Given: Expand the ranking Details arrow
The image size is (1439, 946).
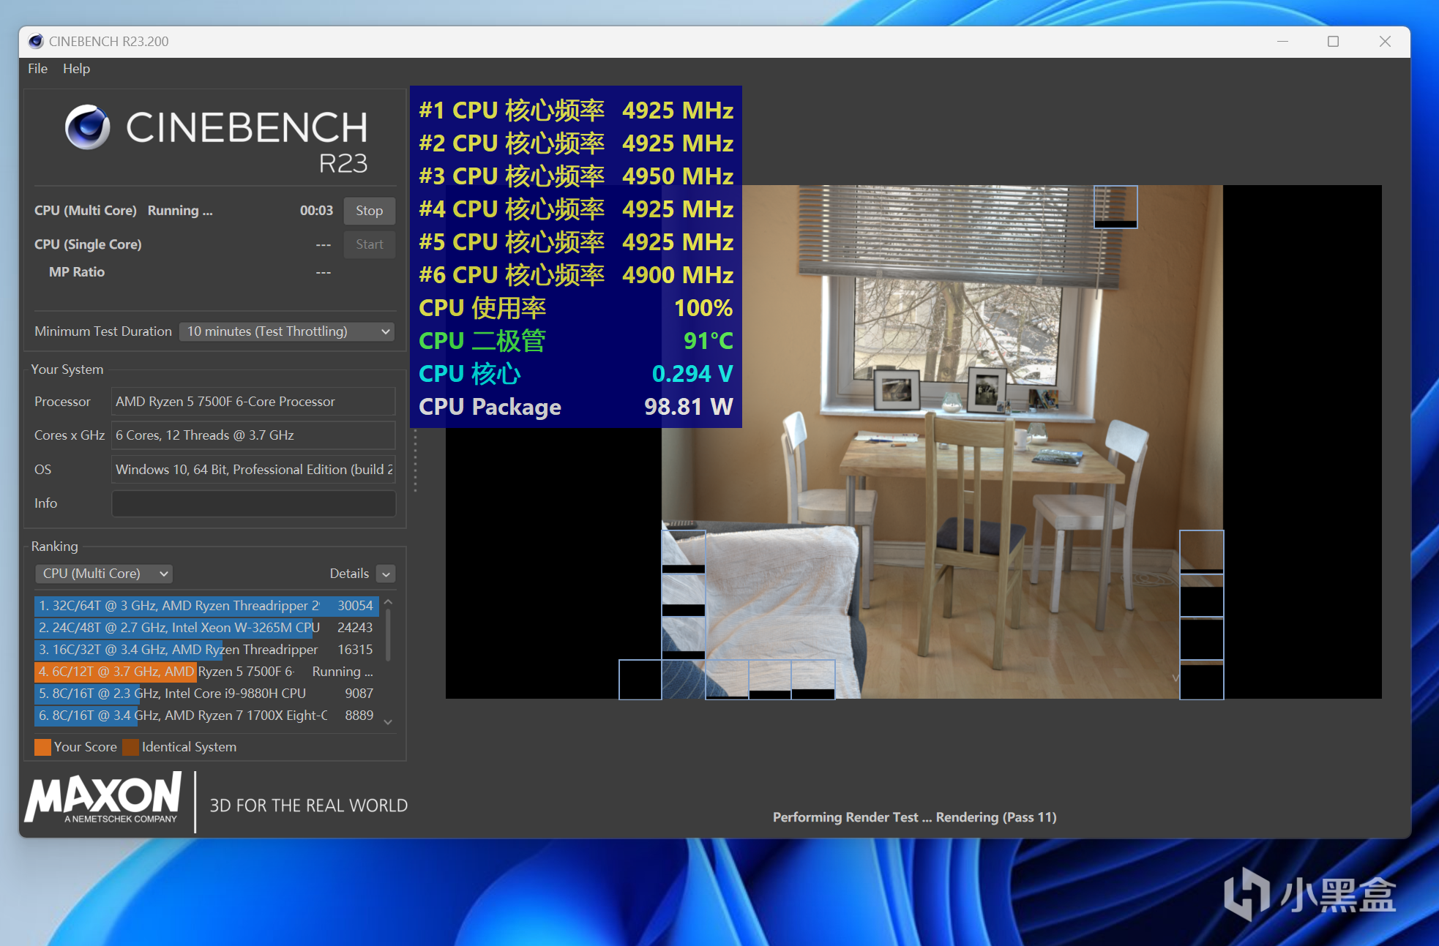Looking at the screenshot, I should pyautogui.click(x=386, y=574).
